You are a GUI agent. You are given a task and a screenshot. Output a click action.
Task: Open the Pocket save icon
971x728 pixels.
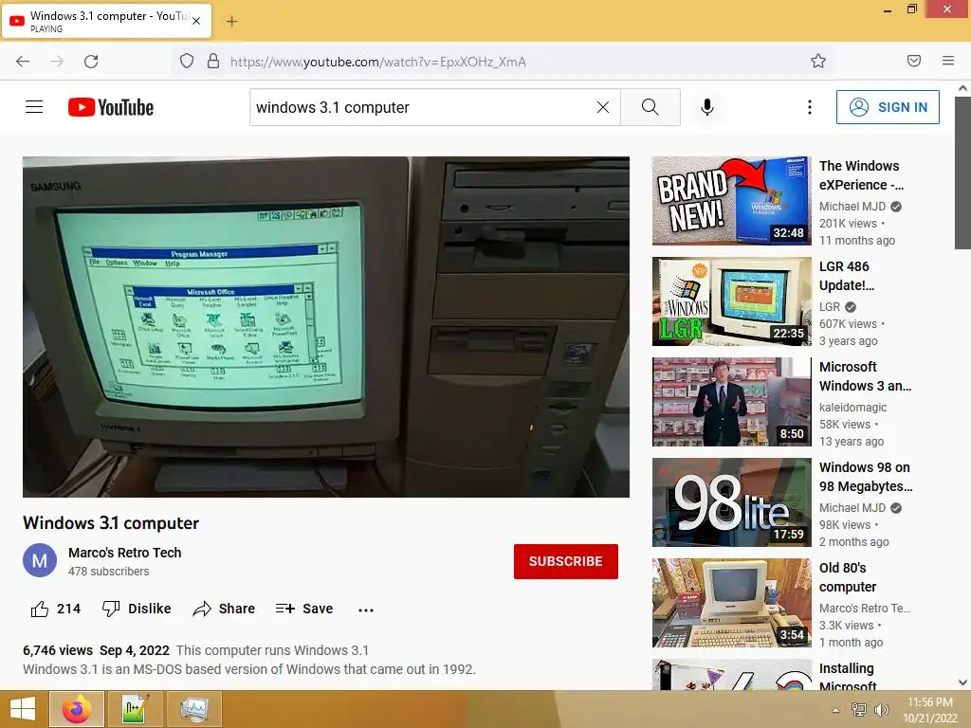click(914, 61)
